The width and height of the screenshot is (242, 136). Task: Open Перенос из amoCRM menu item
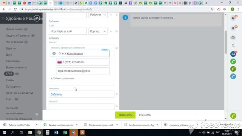pos(19,93)
